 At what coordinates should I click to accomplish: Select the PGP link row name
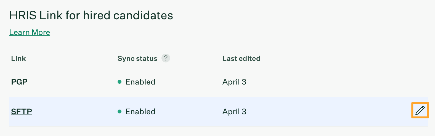[x=19, y=82]
